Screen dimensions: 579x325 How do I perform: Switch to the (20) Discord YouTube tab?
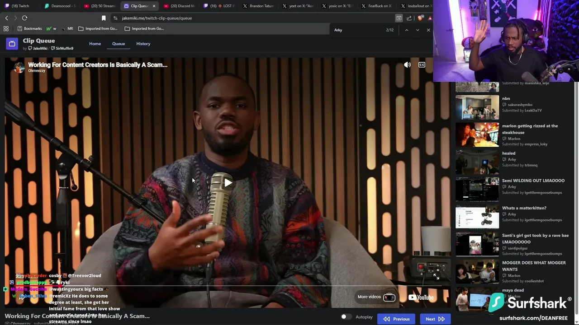click(180, 6)
